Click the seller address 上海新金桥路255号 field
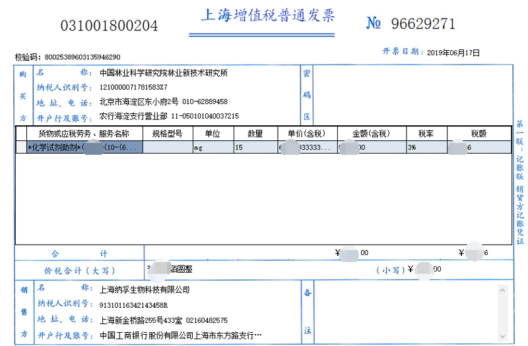528x346 pixels. pos(163,320)
